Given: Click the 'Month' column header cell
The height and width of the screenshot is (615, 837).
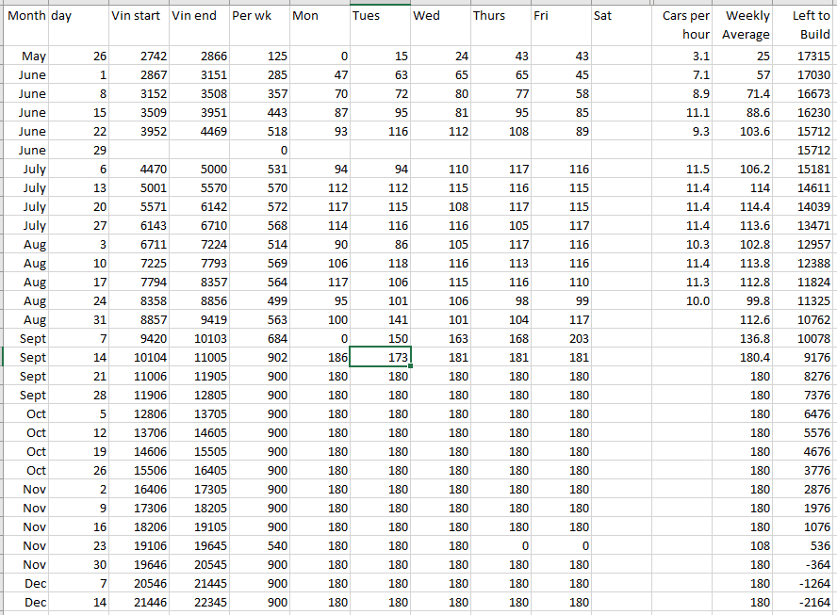Looking at the screenshot, I should [26, 16].
